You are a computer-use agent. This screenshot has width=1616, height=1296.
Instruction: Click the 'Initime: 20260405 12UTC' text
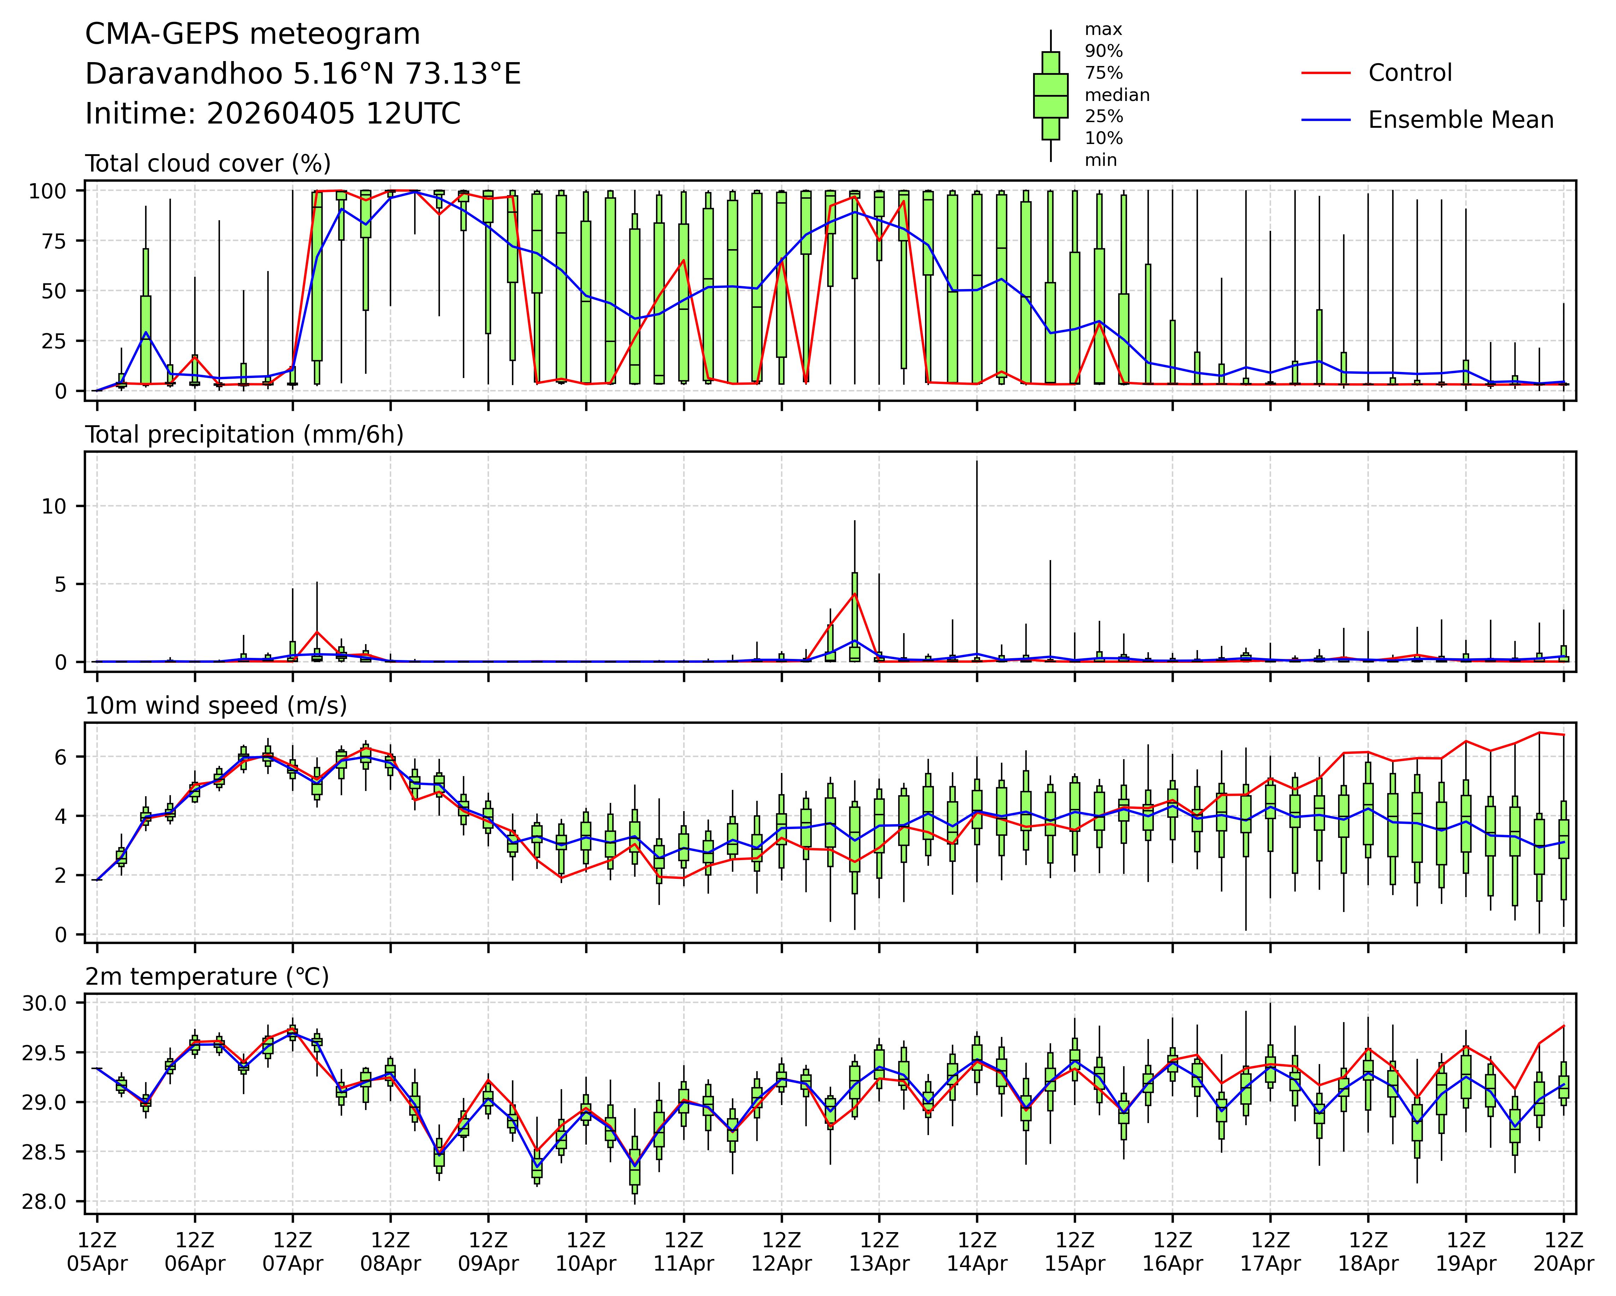click(273, 114)
